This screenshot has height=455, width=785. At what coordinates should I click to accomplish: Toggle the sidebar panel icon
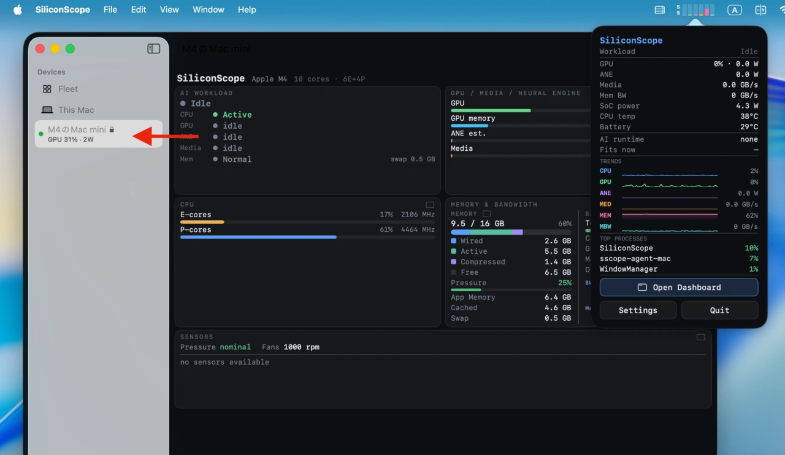pyautogui.click(x=154, y=48)
